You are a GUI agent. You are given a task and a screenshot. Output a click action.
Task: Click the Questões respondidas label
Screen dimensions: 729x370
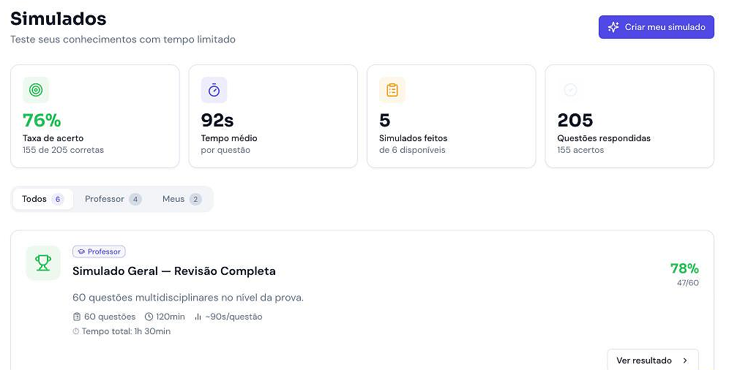(x=604, y=138)
